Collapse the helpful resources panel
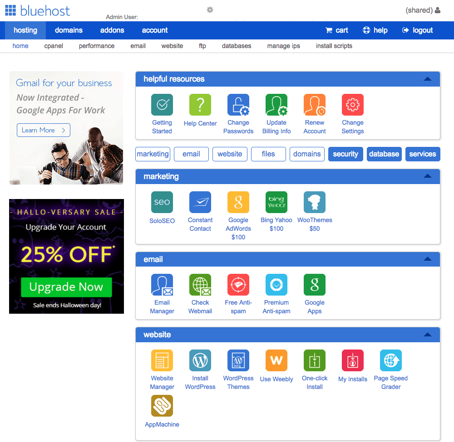Image resolution: width=454 pixels, height=442 pixels. 428,79
